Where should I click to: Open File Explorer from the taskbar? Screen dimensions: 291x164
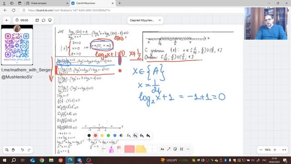(51, 160)
